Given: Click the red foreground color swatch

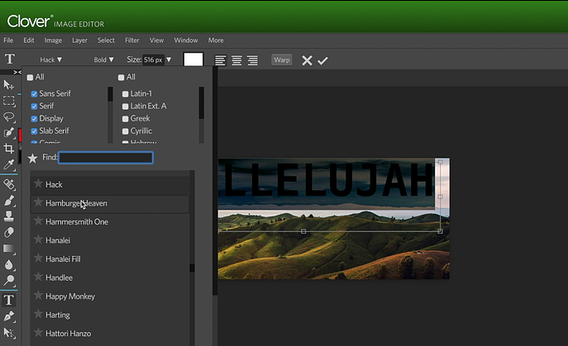Looking at the screenshot, I should pyautogui.click(x=21, y=135).
